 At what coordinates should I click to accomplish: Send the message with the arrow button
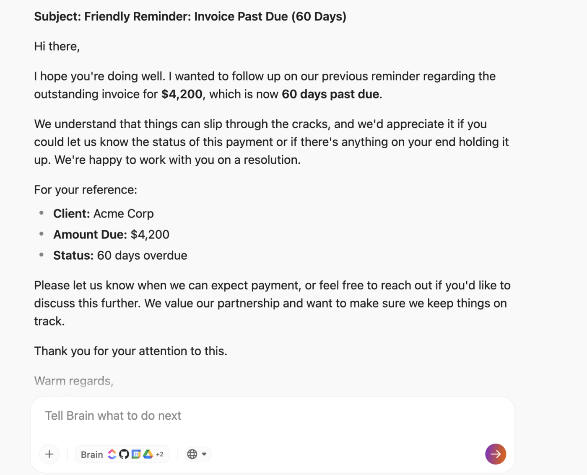(x=496, y=454)
